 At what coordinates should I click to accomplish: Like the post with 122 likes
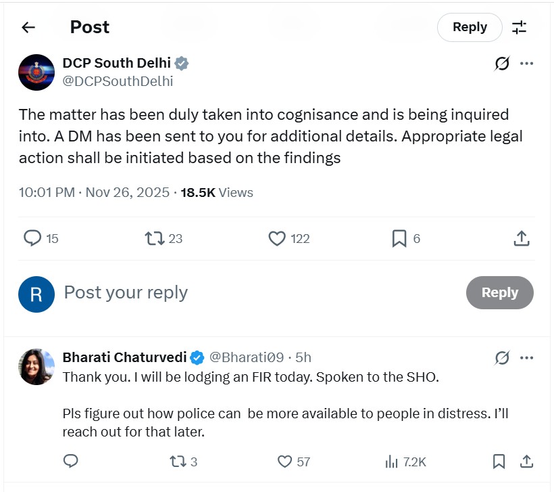click(x=277, y=238)
